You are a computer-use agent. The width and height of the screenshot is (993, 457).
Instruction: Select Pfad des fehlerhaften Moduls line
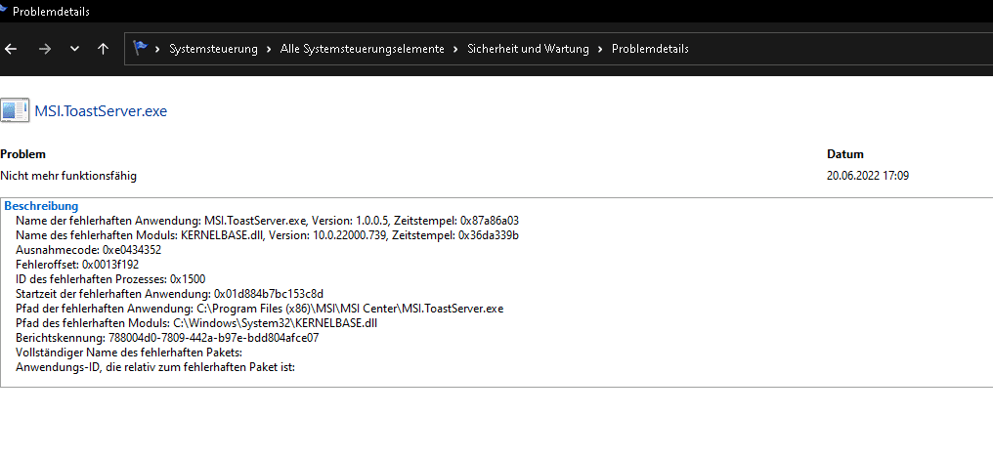[197, 323]
